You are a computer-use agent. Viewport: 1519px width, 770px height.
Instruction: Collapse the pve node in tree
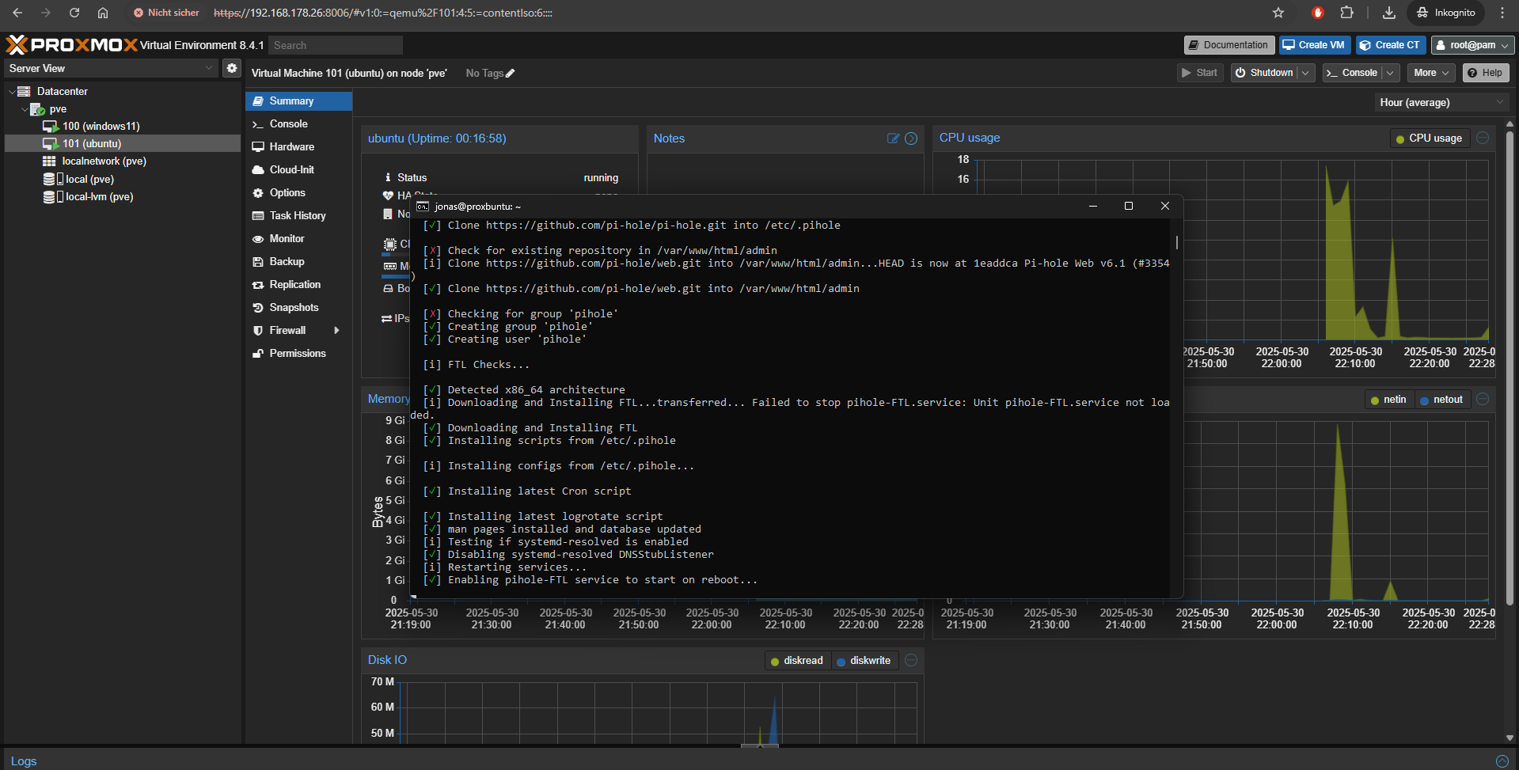[25, 109]
